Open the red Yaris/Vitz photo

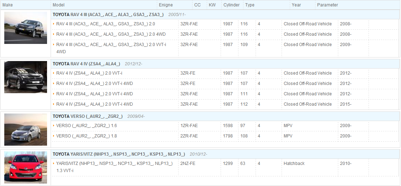26,167
